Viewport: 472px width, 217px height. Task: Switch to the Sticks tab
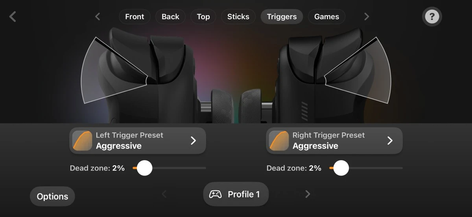238,16
